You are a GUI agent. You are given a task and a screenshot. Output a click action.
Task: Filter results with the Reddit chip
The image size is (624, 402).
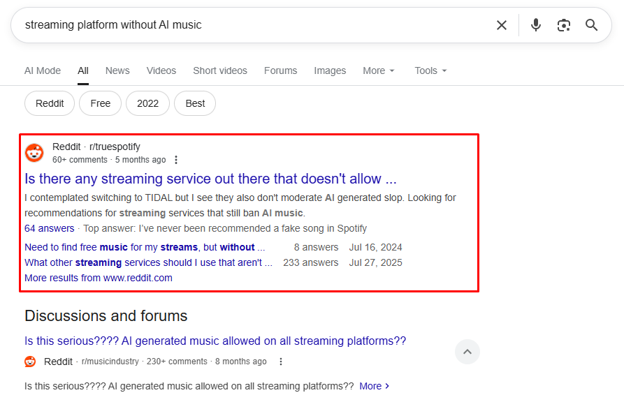coord(49,103)
